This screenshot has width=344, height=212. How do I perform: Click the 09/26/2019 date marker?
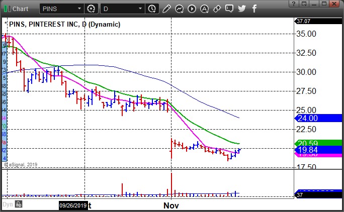pos(73,205)
